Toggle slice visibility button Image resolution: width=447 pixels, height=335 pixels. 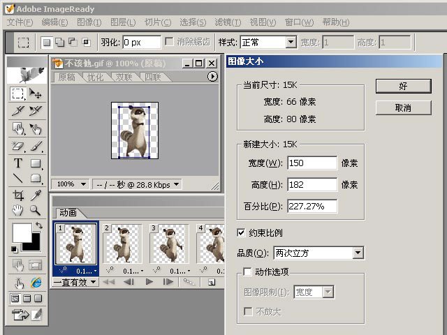(36, 265)
